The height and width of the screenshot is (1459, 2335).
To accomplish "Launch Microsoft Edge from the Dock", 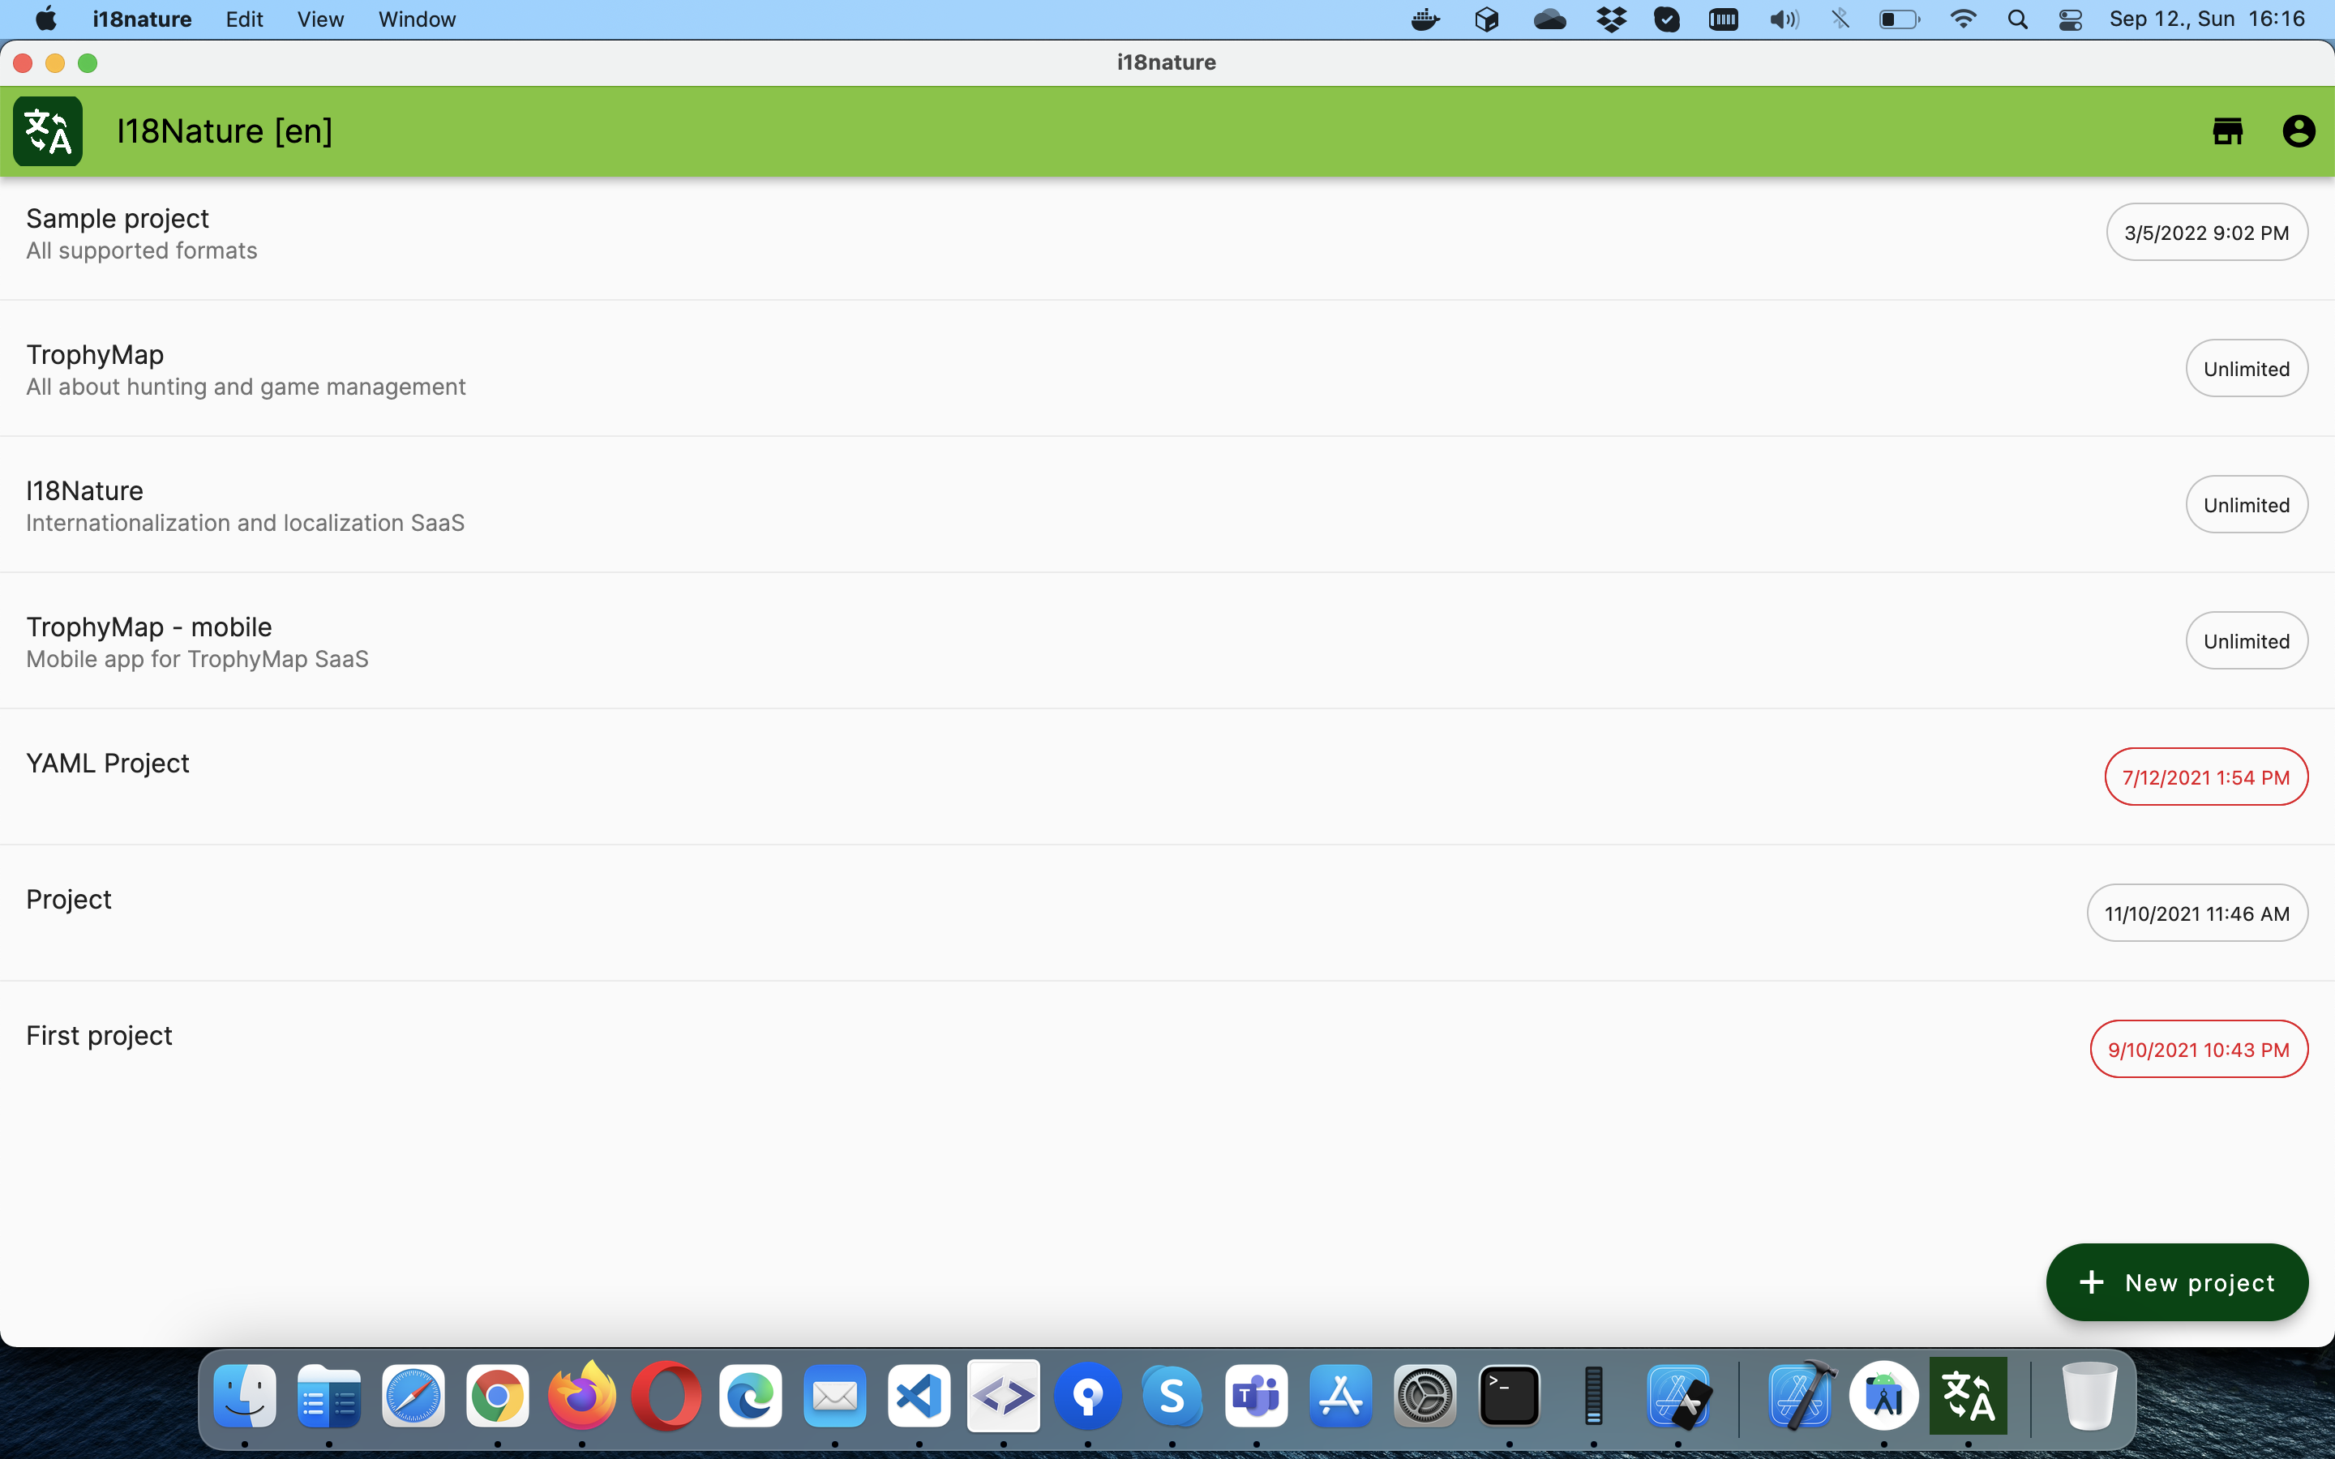I will pyautogui.click(x=751, y=1395).
